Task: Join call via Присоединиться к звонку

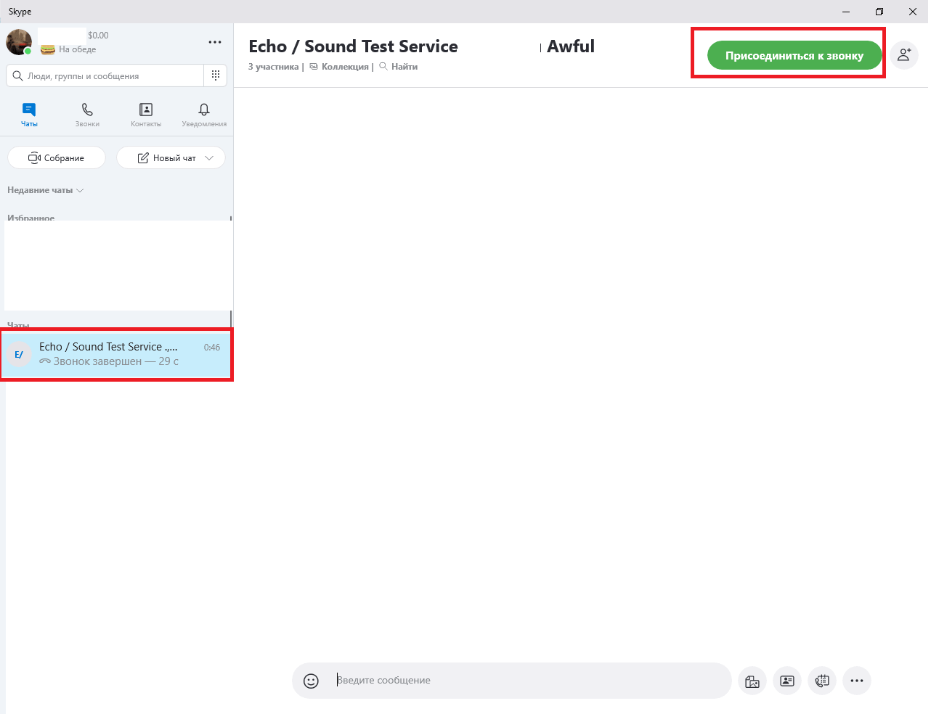Action: coord(794,55)
